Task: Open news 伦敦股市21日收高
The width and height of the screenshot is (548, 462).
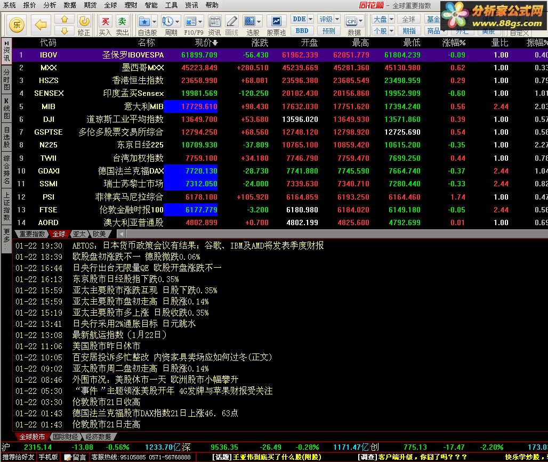Action: (106, 402)
